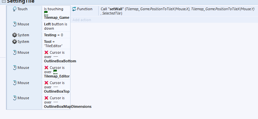Click the OutlineBoxTop object name
The width and height of the screenshot is (258, 119).
pyautogui.click(x=57, y=91)
